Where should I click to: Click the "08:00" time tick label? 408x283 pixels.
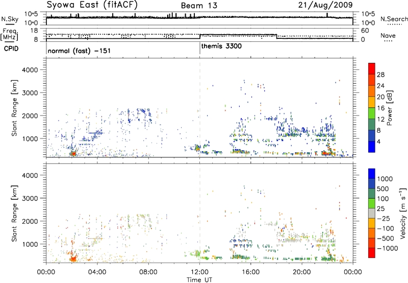point(148,272)
